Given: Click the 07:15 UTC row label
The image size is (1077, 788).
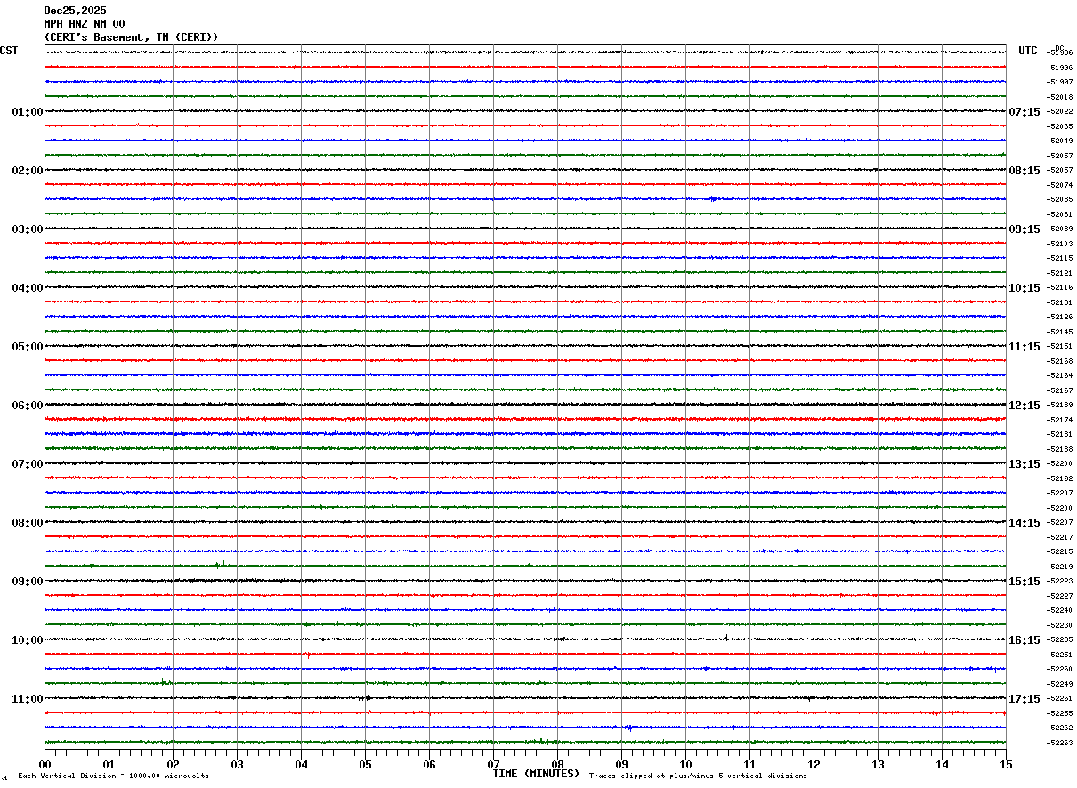Looking at the screenshot, I should tap(1024, 112).
